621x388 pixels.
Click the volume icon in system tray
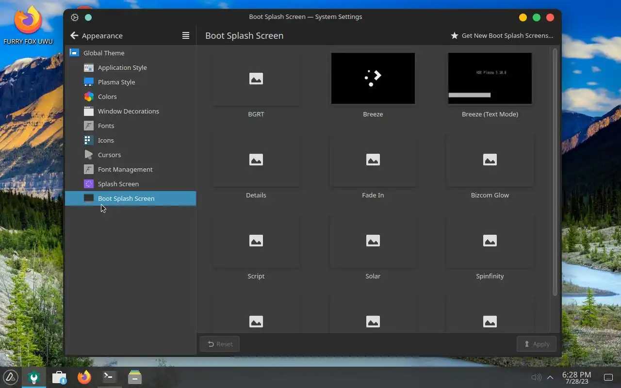(536, 377)
